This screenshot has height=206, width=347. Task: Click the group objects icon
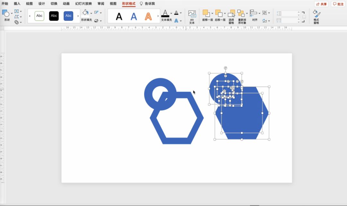264,13
